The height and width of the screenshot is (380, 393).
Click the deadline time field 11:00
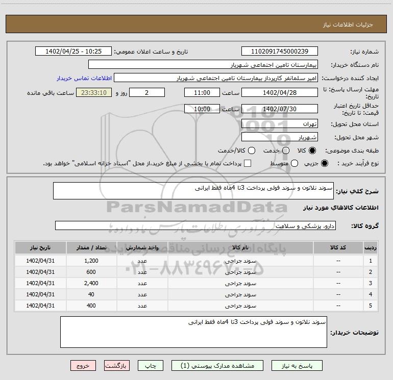(x=202, y=92)
